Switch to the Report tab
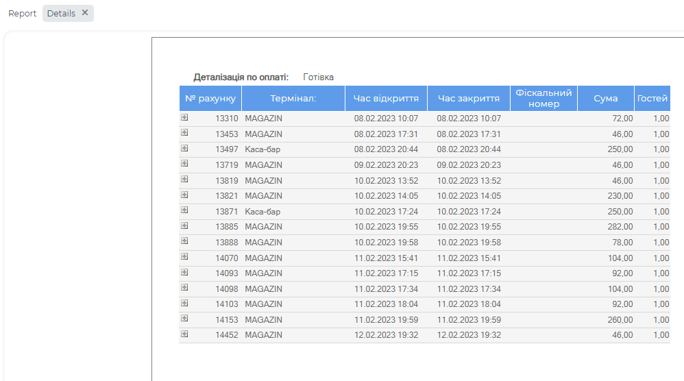684x381 pixels. tap(22, 13)
